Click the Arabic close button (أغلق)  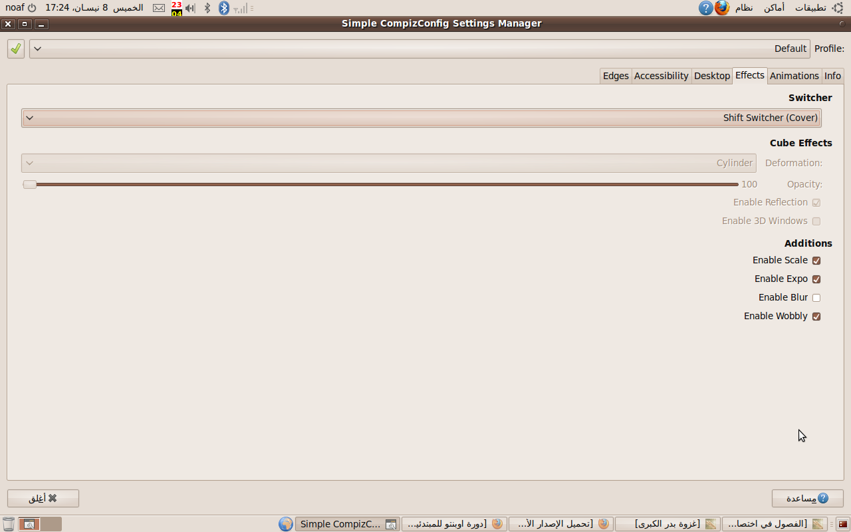coord(43,498)
